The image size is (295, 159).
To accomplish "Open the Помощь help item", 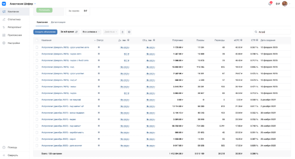I will (12, 147).
